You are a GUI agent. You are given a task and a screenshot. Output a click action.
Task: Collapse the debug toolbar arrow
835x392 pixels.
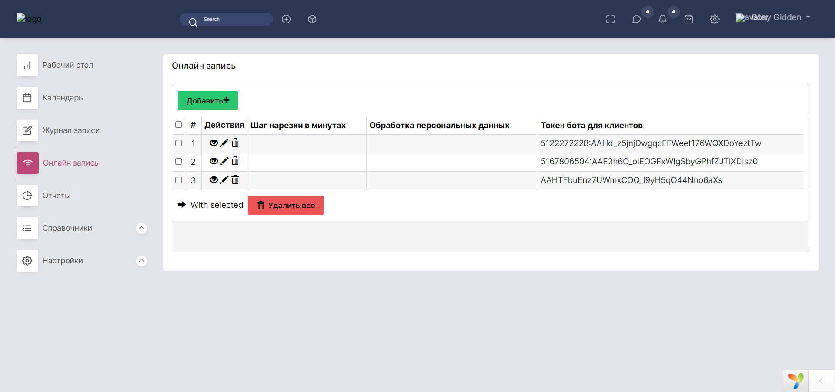pos(821,381)
